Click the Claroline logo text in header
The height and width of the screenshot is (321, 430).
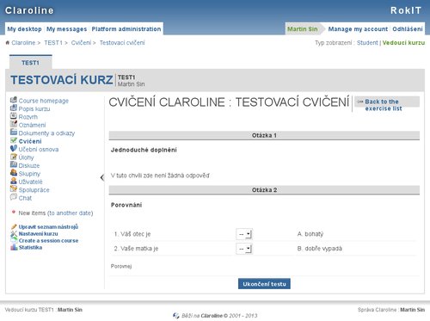coord(29,10)
